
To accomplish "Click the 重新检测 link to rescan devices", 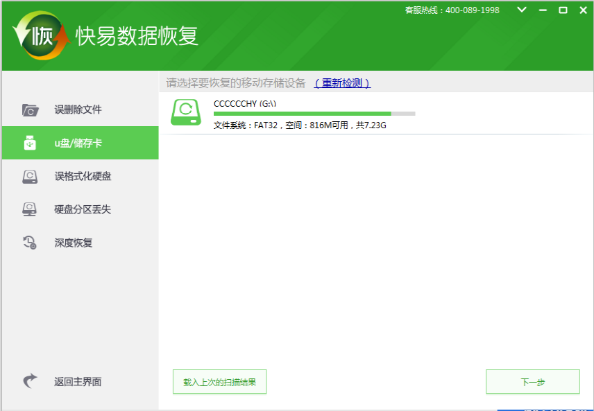I will pyautogui.click(x=342, y=83).
